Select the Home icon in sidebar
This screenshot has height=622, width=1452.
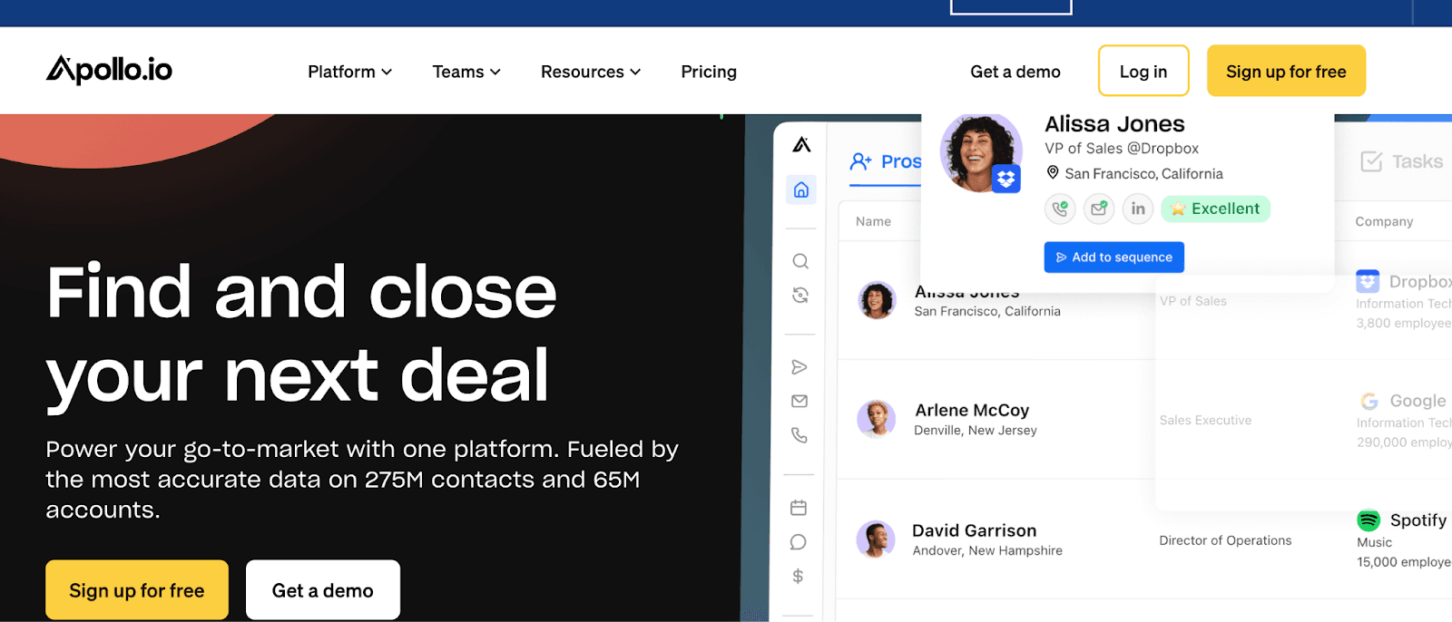click(800, 190)
